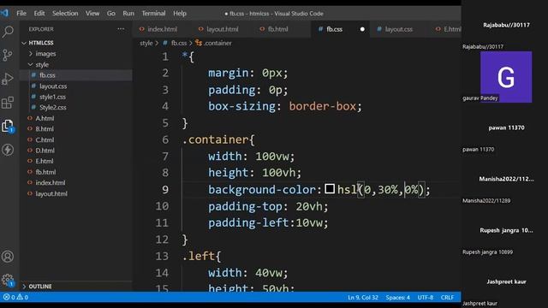
Task: Open B.html in the file tree
Action: point(45,129)
